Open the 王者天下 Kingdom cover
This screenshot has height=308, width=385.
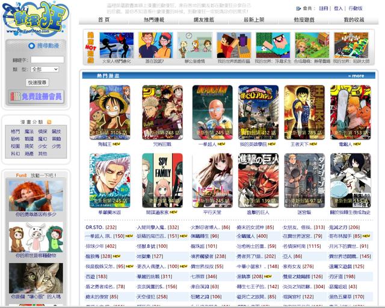pos(304,112)
